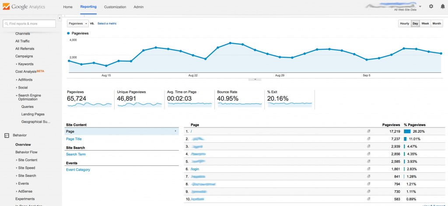Open Campaigns report
The width and height of the screenshot is (448, 206).
[x=24, y=56]
